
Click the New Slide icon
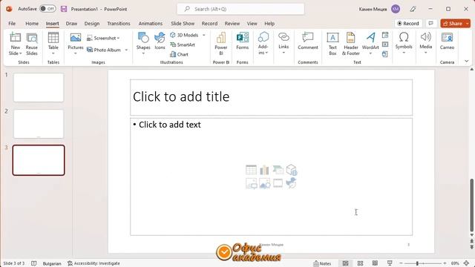(x=15, y=38)
